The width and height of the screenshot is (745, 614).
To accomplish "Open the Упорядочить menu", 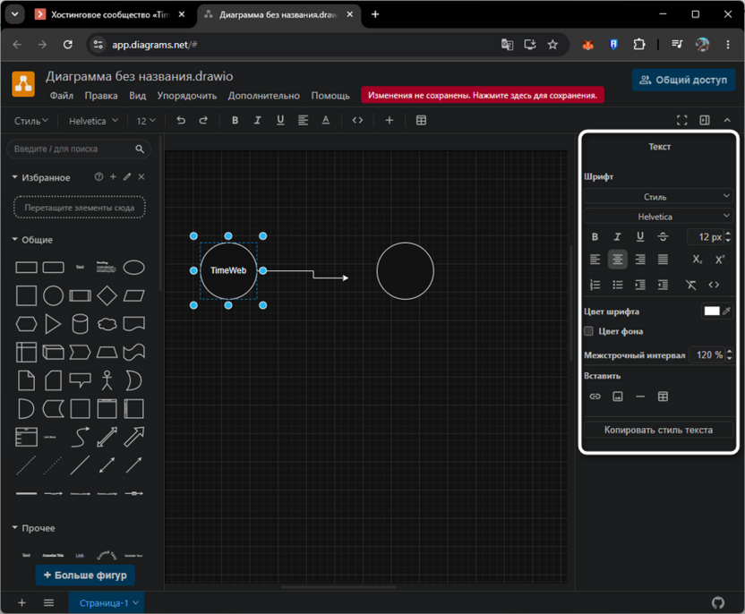I will click(187, 96).
